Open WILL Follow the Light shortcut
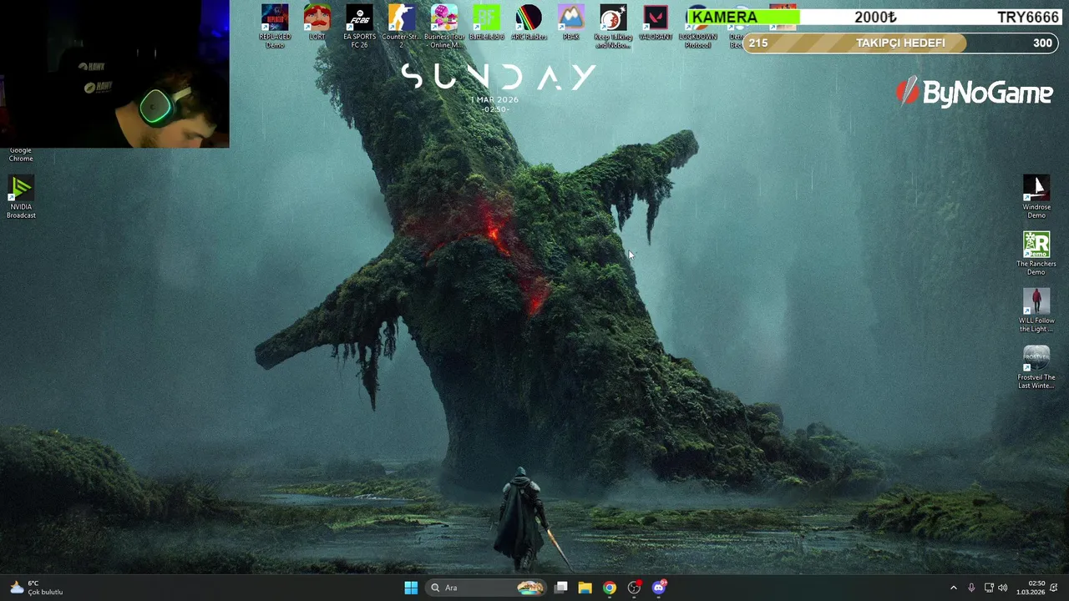The width and height of the screenshot is (1069, 601). pyautogui.click(x=1036, y=311)
